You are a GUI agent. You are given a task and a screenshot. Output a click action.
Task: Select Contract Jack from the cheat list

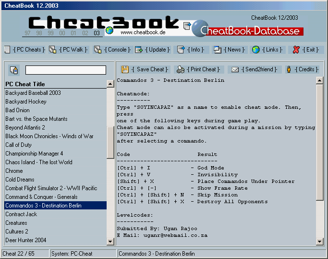(21, 214)
